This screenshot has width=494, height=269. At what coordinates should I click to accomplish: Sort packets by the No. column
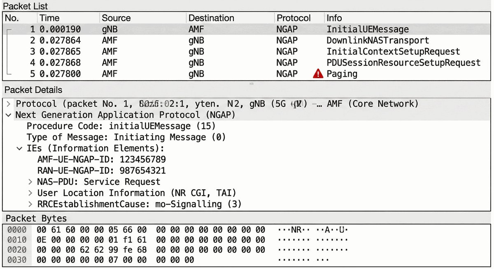point(12,18)
